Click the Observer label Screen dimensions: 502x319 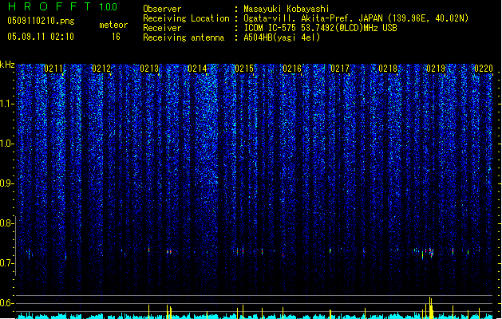click(162, 9)
